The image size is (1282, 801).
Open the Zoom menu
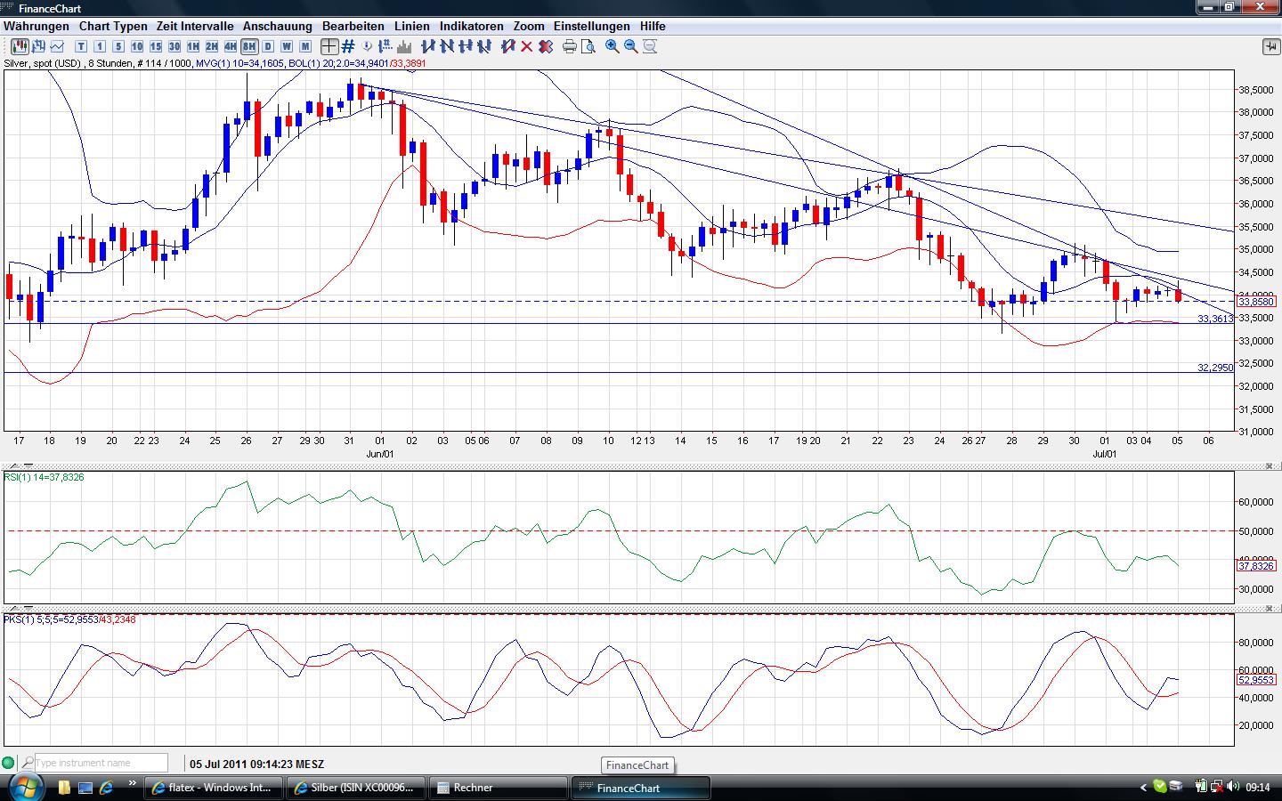pos(529,26)
